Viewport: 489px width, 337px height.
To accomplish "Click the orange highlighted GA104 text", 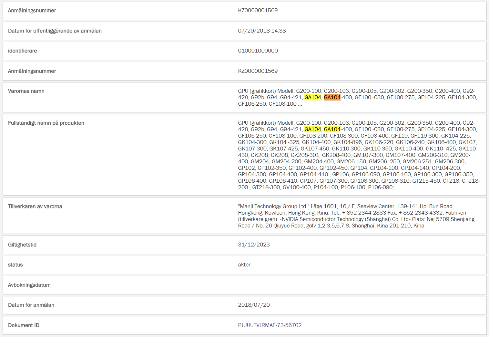I will pos(332,97).
